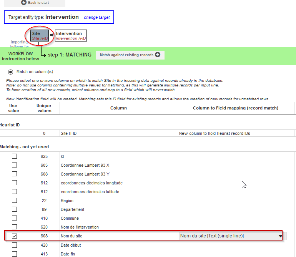Select the Match on column(s) radio button
The width and height of the screenshot is (296, 257).
point(10,72)
